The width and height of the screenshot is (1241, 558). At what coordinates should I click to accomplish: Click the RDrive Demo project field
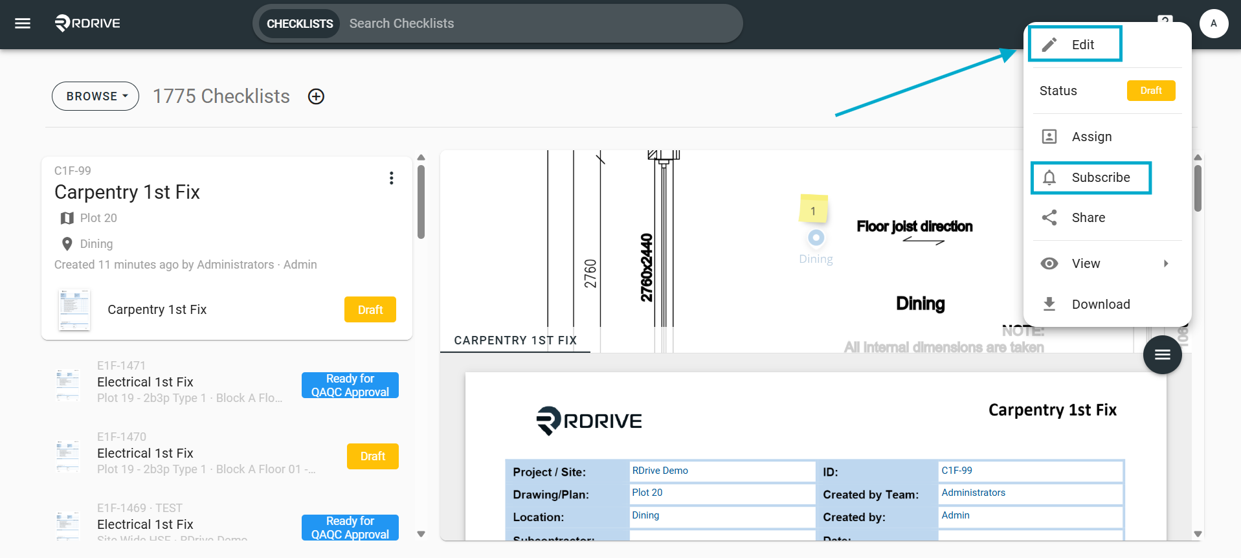pos(722,471)
